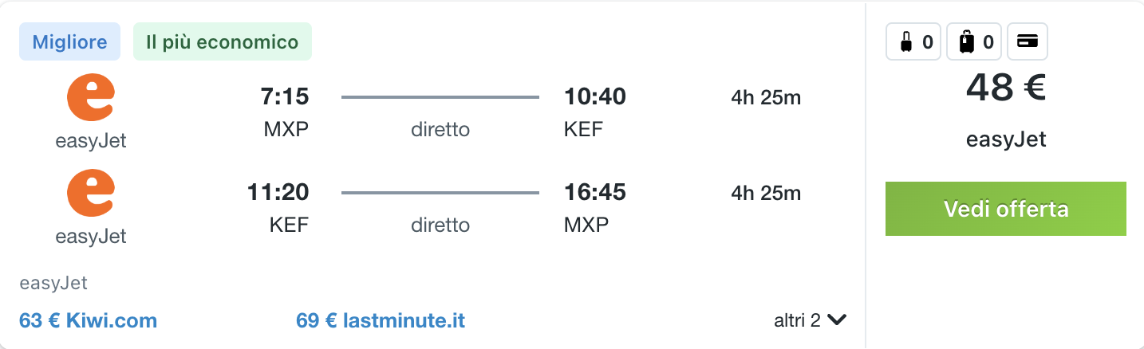Select the 'Il più economico' badge
Viewport: 1144px width, 349px height.
click(223, 41)
